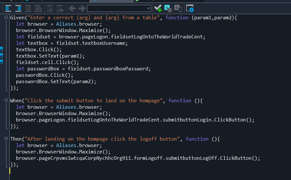Open the window settings gear icon
Image resolution: width=291 pixels, height=180 pixels.
pyautogui.click(x=190, y=9)
